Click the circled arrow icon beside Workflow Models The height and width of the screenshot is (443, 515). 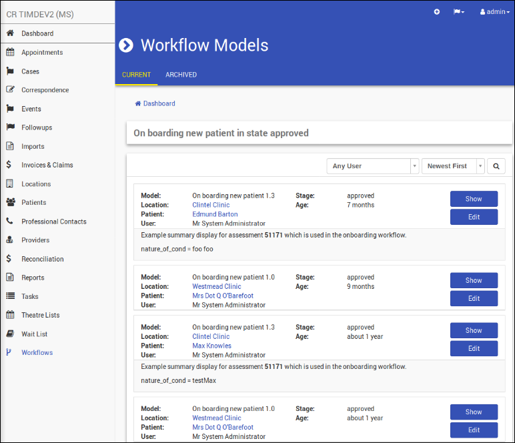click(x=126, y=45)
